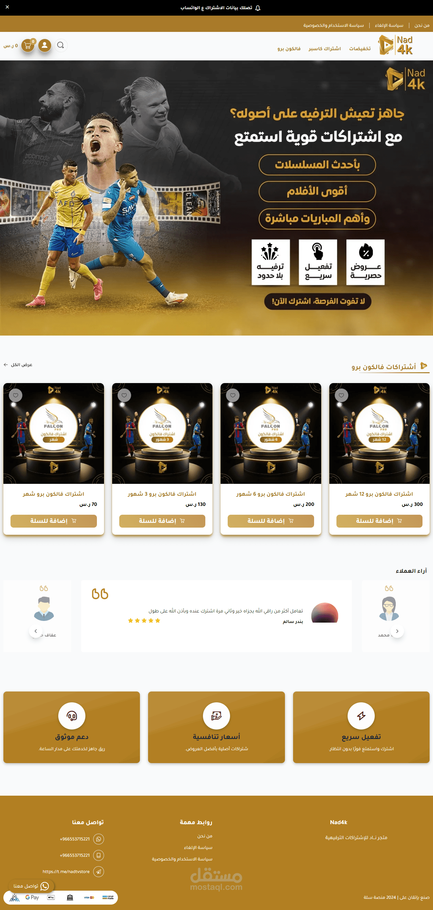Toggle wishlist heart on 6-month Falcon Pro card
The width and height of the screenshot is (433, 910).
click(232, 395)
